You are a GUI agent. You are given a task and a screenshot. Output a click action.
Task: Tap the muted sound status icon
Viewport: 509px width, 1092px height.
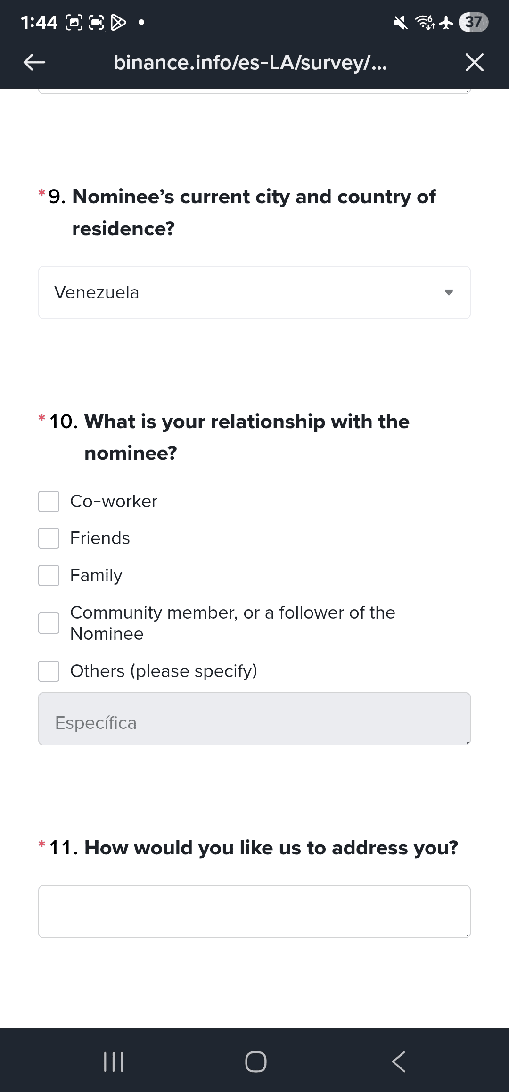401,22
